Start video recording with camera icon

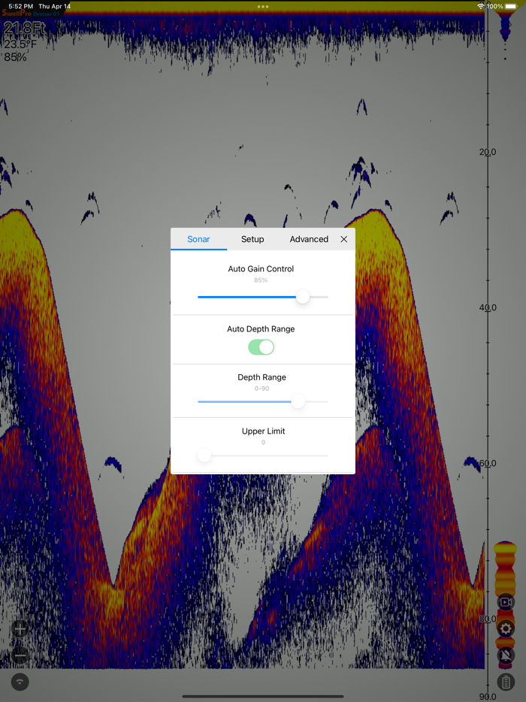point(506,602)
